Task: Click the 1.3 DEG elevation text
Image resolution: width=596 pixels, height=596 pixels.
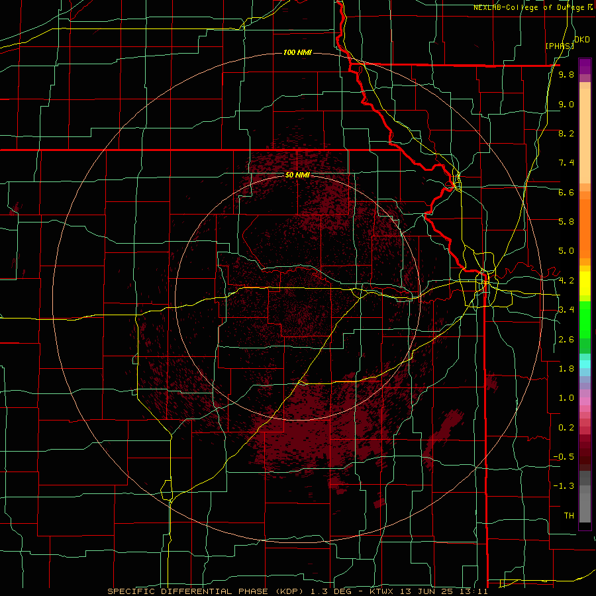Action: [330, 591]
